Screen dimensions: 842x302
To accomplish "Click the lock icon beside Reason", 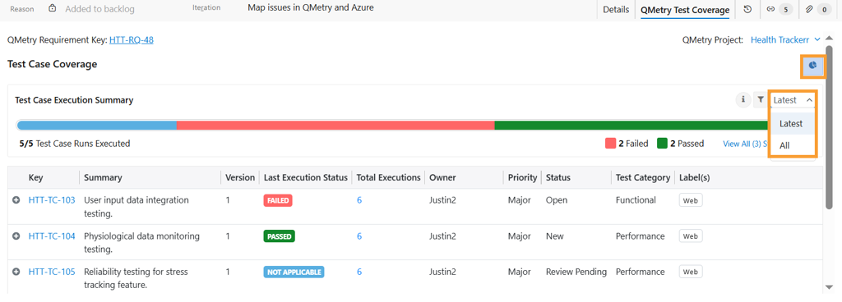I will 52,8.
